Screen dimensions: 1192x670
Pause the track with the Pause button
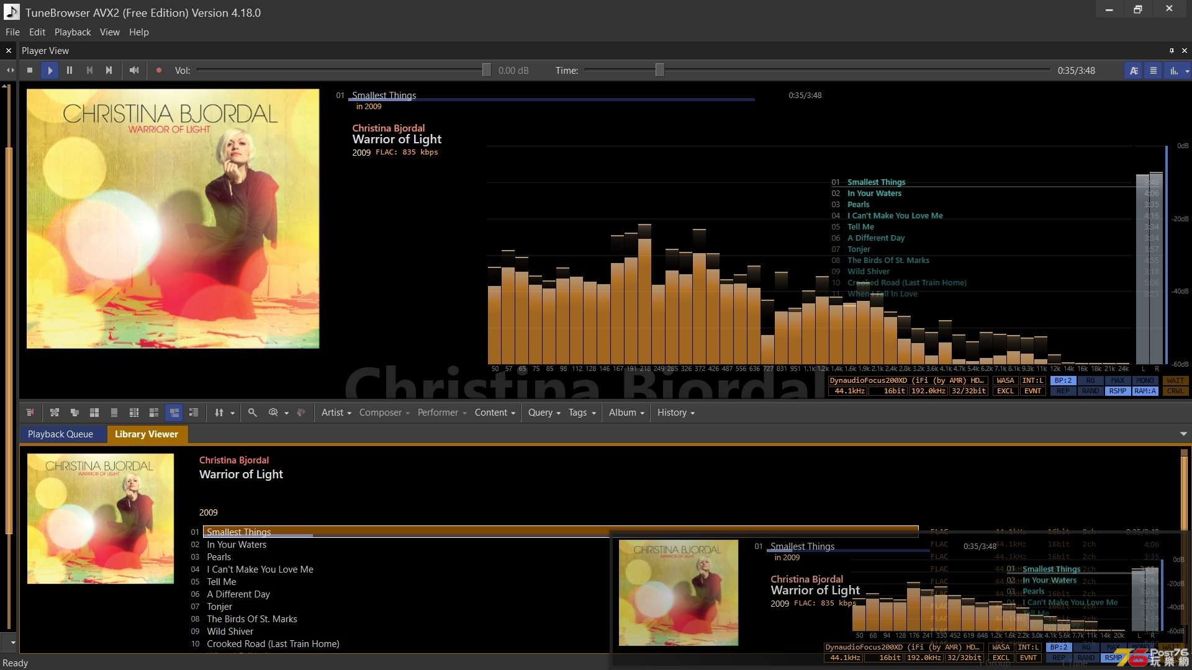pos(70,70)
